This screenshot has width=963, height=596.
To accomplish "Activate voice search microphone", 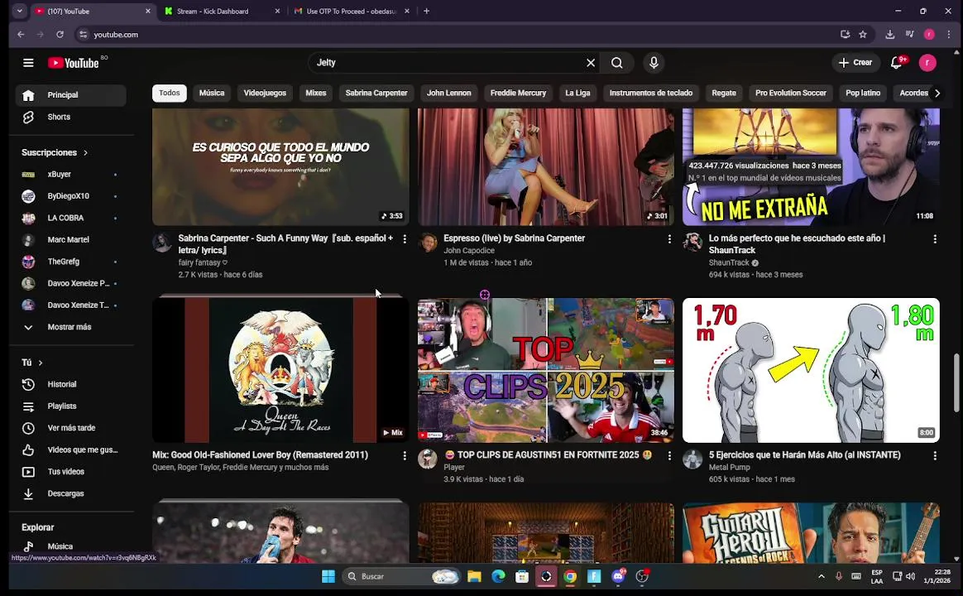I will tap(654, 63).
